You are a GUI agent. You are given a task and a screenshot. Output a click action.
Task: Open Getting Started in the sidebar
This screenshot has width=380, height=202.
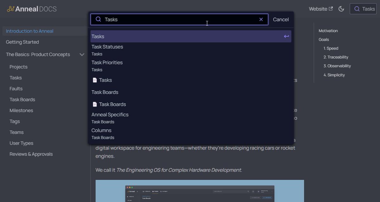pyautogui.click(x=22, y=42)
